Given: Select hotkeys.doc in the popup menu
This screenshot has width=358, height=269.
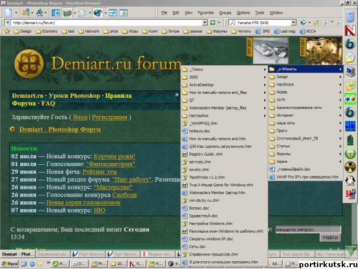Looking at the screenshot, I should (224, 131).
